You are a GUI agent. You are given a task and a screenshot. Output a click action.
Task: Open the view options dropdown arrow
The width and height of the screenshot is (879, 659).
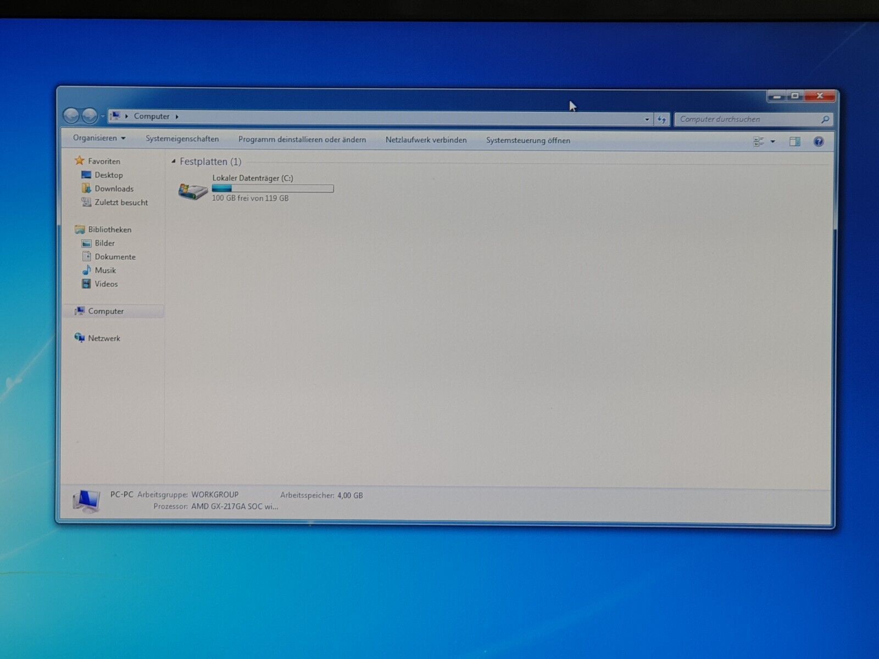point(772,142)
